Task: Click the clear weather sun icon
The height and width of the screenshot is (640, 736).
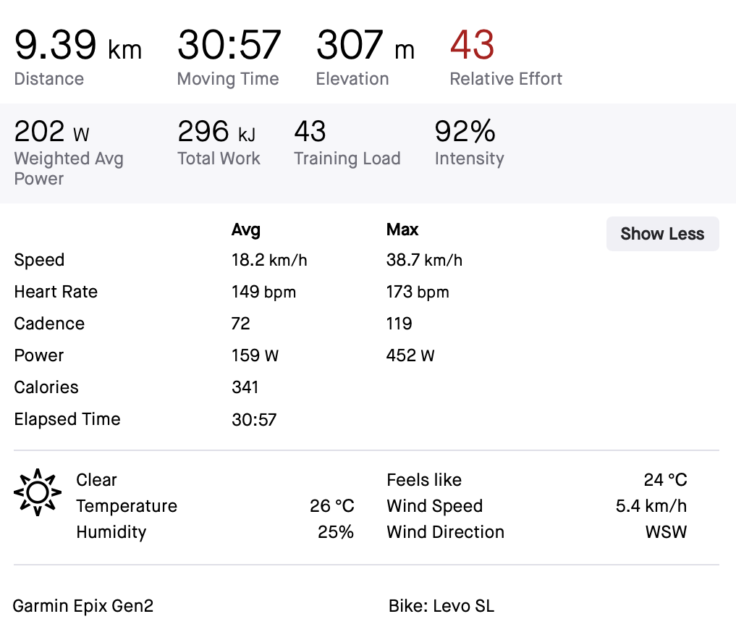Action: click(38, 492)
